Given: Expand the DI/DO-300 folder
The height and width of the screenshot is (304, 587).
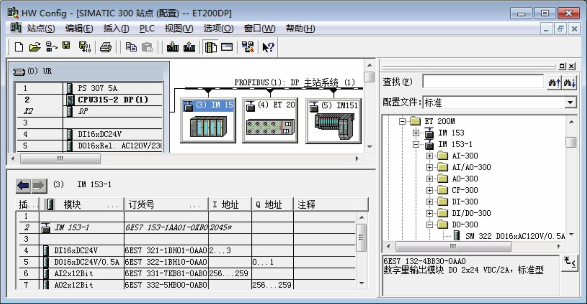Looking at the screenshot, I should coord(430,213).
